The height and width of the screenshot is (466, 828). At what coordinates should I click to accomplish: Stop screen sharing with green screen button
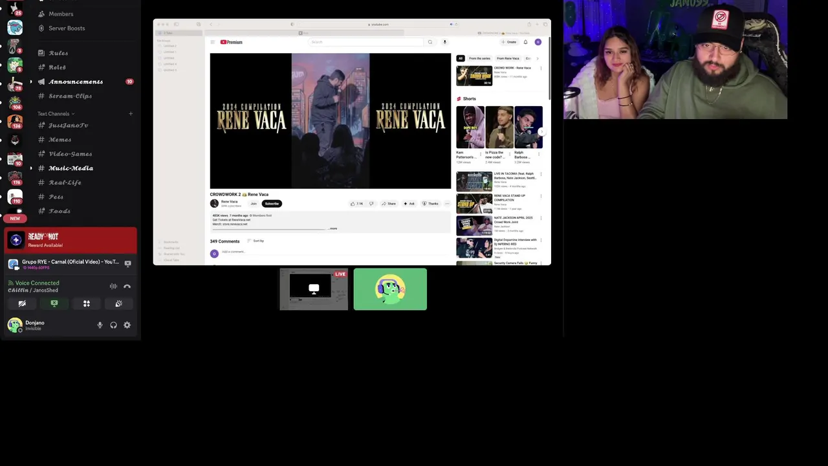pos(54,304)
